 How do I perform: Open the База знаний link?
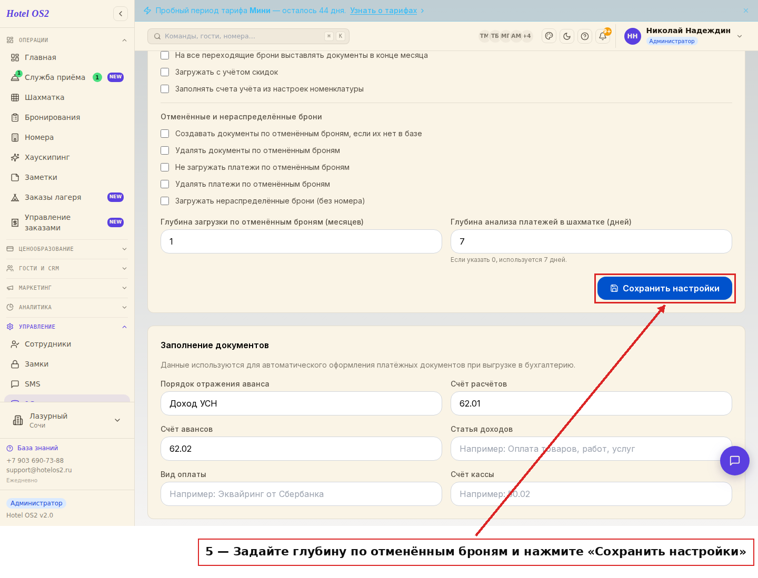click(33, 448)
